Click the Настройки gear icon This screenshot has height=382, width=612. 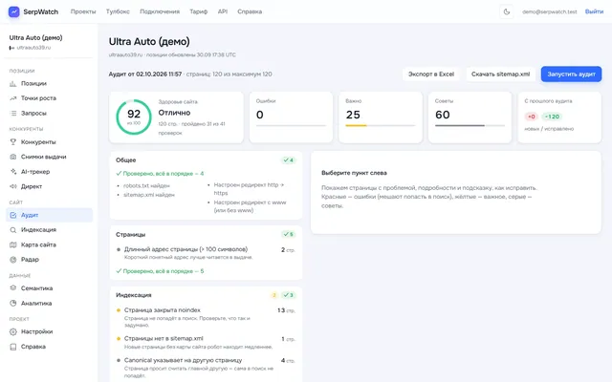(12, 331)
